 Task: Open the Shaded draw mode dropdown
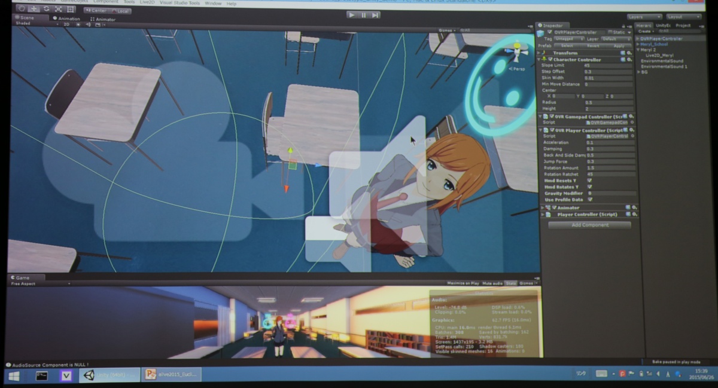37,24
